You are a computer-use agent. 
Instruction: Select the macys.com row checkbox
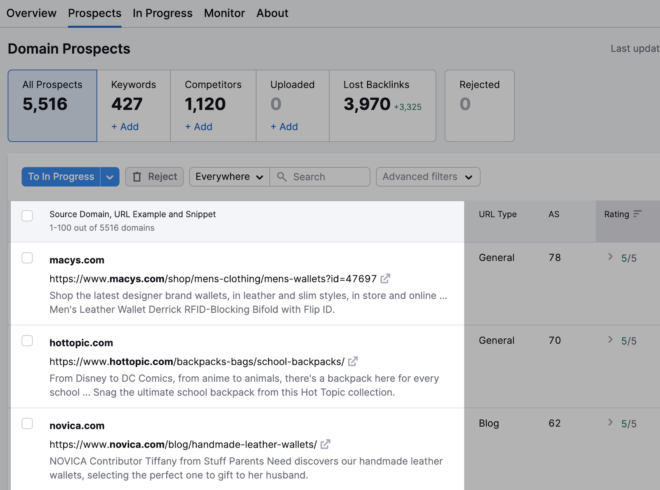[x=27, y=258]
